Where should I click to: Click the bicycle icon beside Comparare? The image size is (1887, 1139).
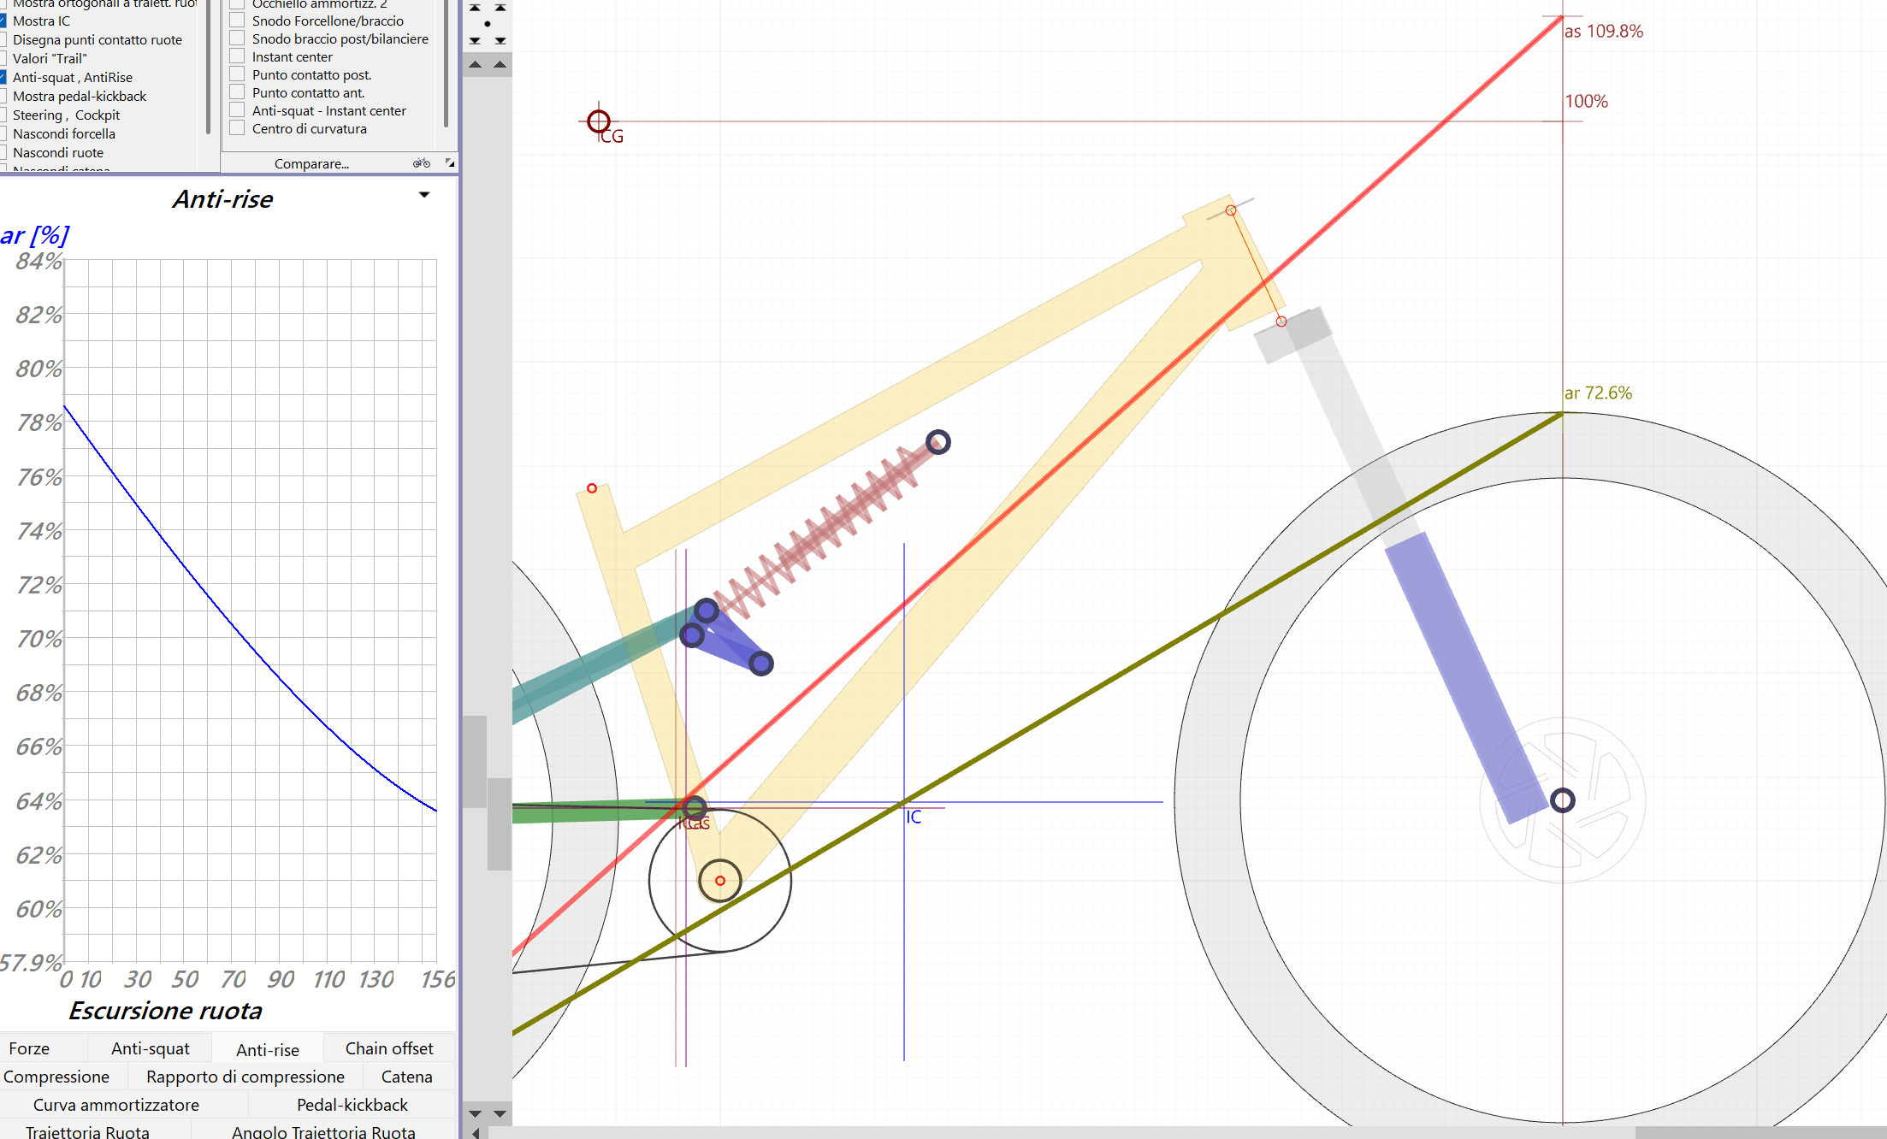[421, 162]
